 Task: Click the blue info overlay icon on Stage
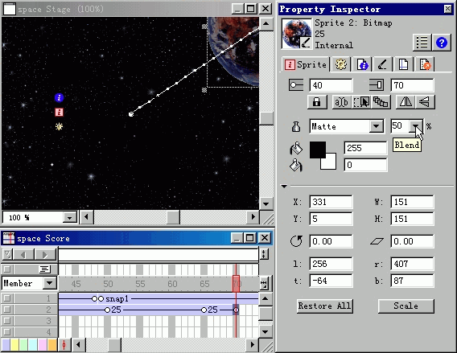tap(60, 97)
